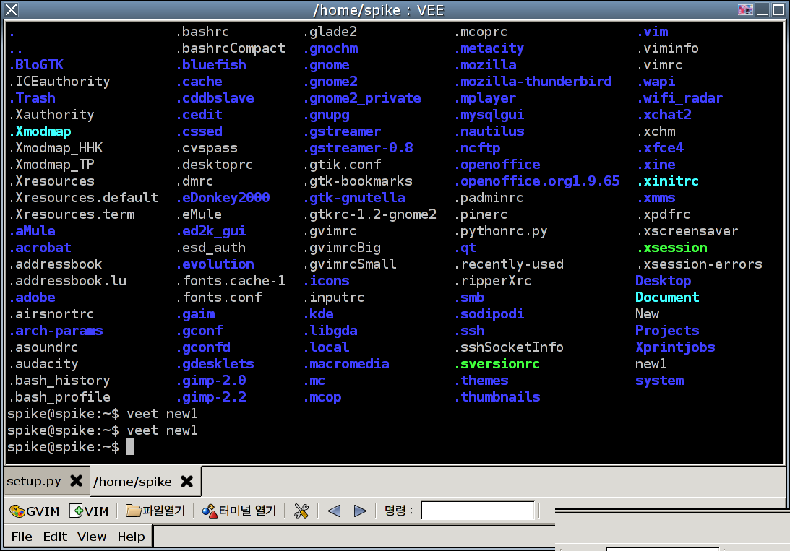Open the Edit menu
The width and height of the screenshot is (790, 551).
point(54,537)
